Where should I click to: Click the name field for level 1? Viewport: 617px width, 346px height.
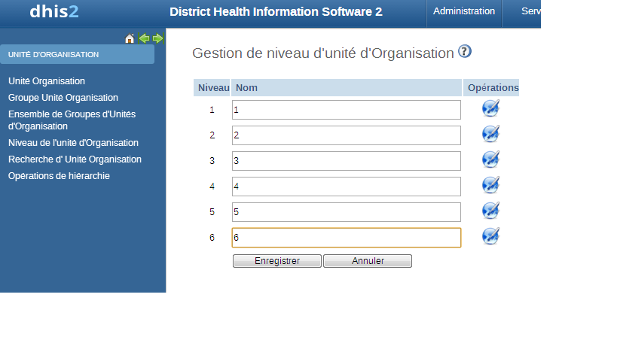click(x=346, y=110)
